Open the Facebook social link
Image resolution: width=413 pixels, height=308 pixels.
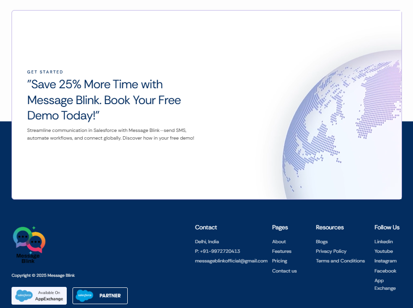[385, 271]
